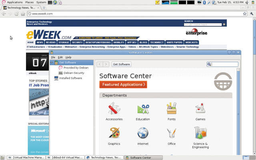Open the Applications menu in the top panel
Viewport: 256px width, 160px height.
click(x=15, y=2)
